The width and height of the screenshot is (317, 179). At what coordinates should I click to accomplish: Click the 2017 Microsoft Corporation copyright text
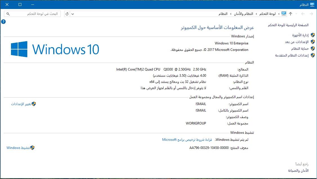tap(209, 50)
